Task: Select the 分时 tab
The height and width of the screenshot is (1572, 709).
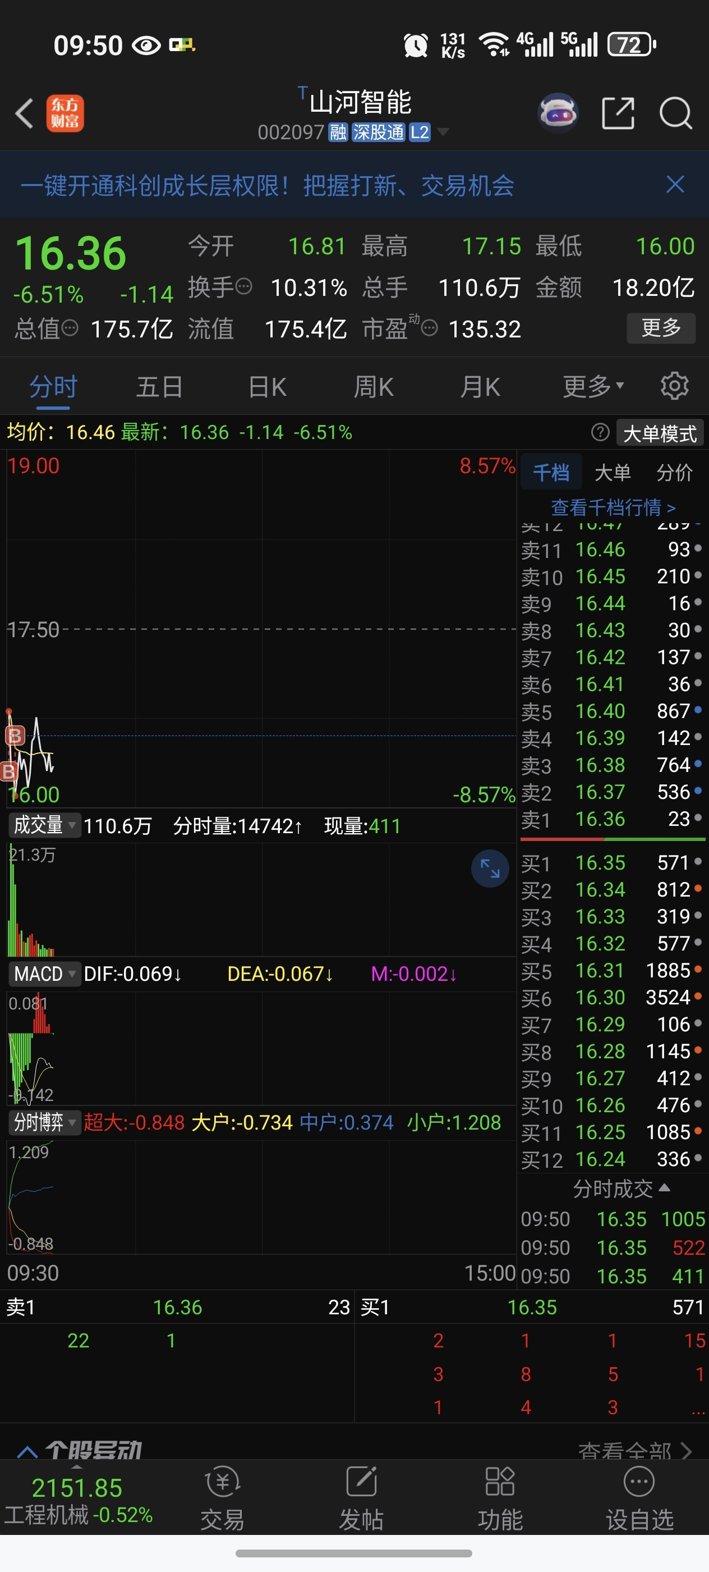Action: pyautogui.click(x=54, y=387)
